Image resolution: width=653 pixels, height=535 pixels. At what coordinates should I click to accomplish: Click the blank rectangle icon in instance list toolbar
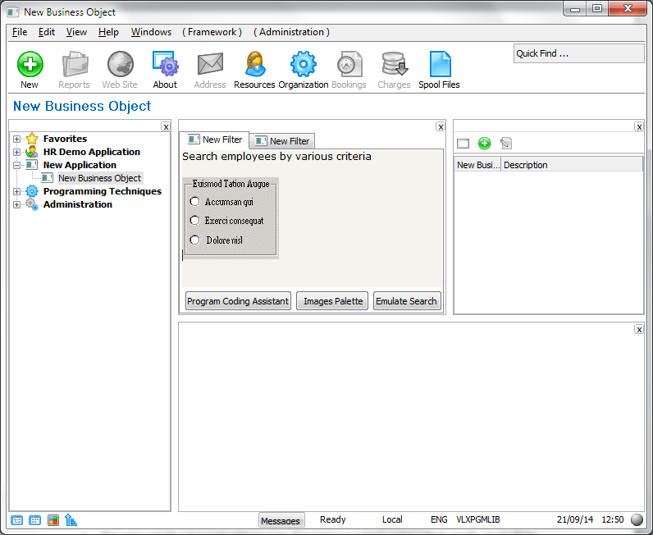pyautogui.click(x=463, y=144)
